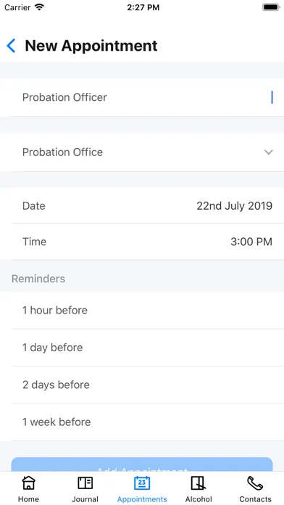This screenshot has height=505, width=284.
Task: Open the Home tab icon
Action: pos(28,483)
